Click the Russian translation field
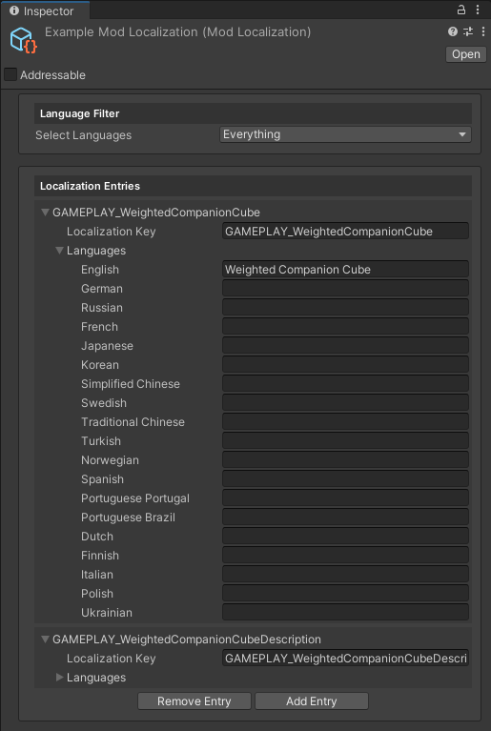Screen dimensions: 491x731 (x=345, y=308)
